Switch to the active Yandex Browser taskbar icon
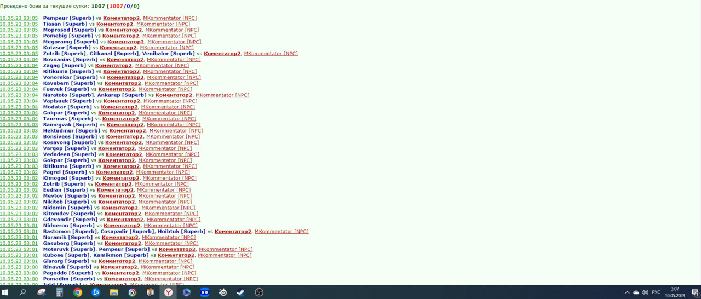701x299 pixels. click(168, 292)
